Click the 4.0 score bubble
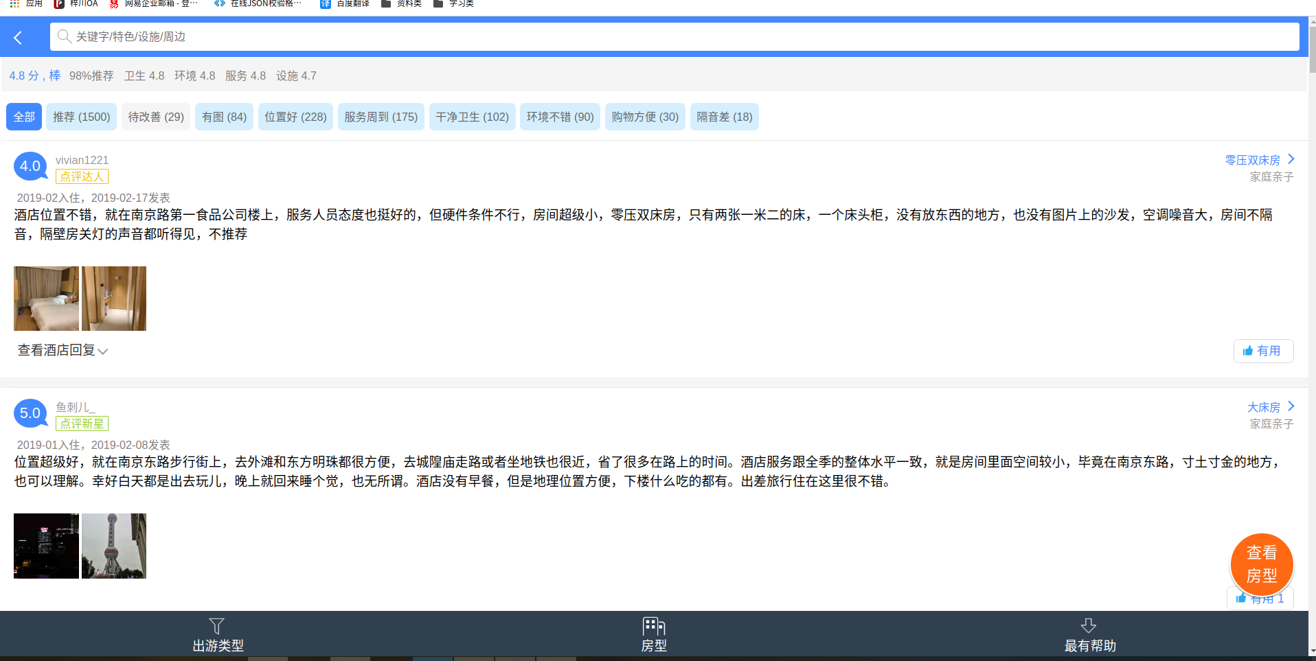 (x=30, y=167)
